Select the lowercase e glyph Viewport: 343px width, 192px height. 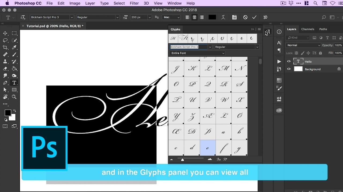click(208, 148)
